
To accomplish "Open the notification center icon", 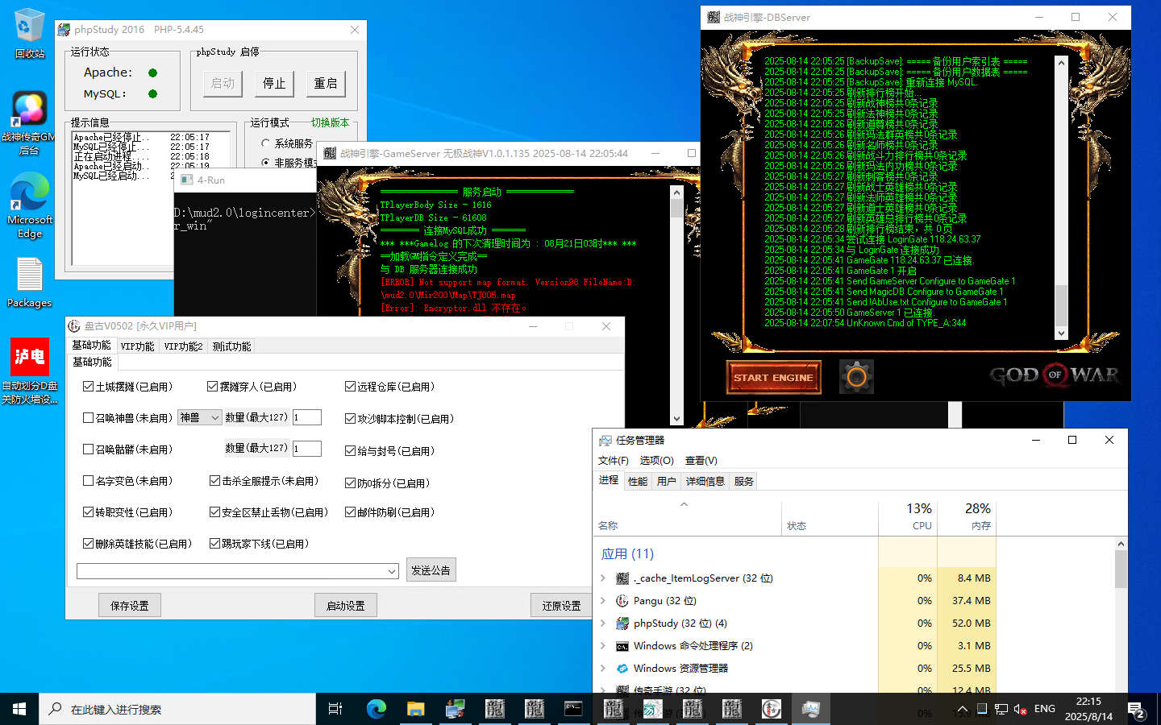I will pyautogui.click(x=1137, y=710).
